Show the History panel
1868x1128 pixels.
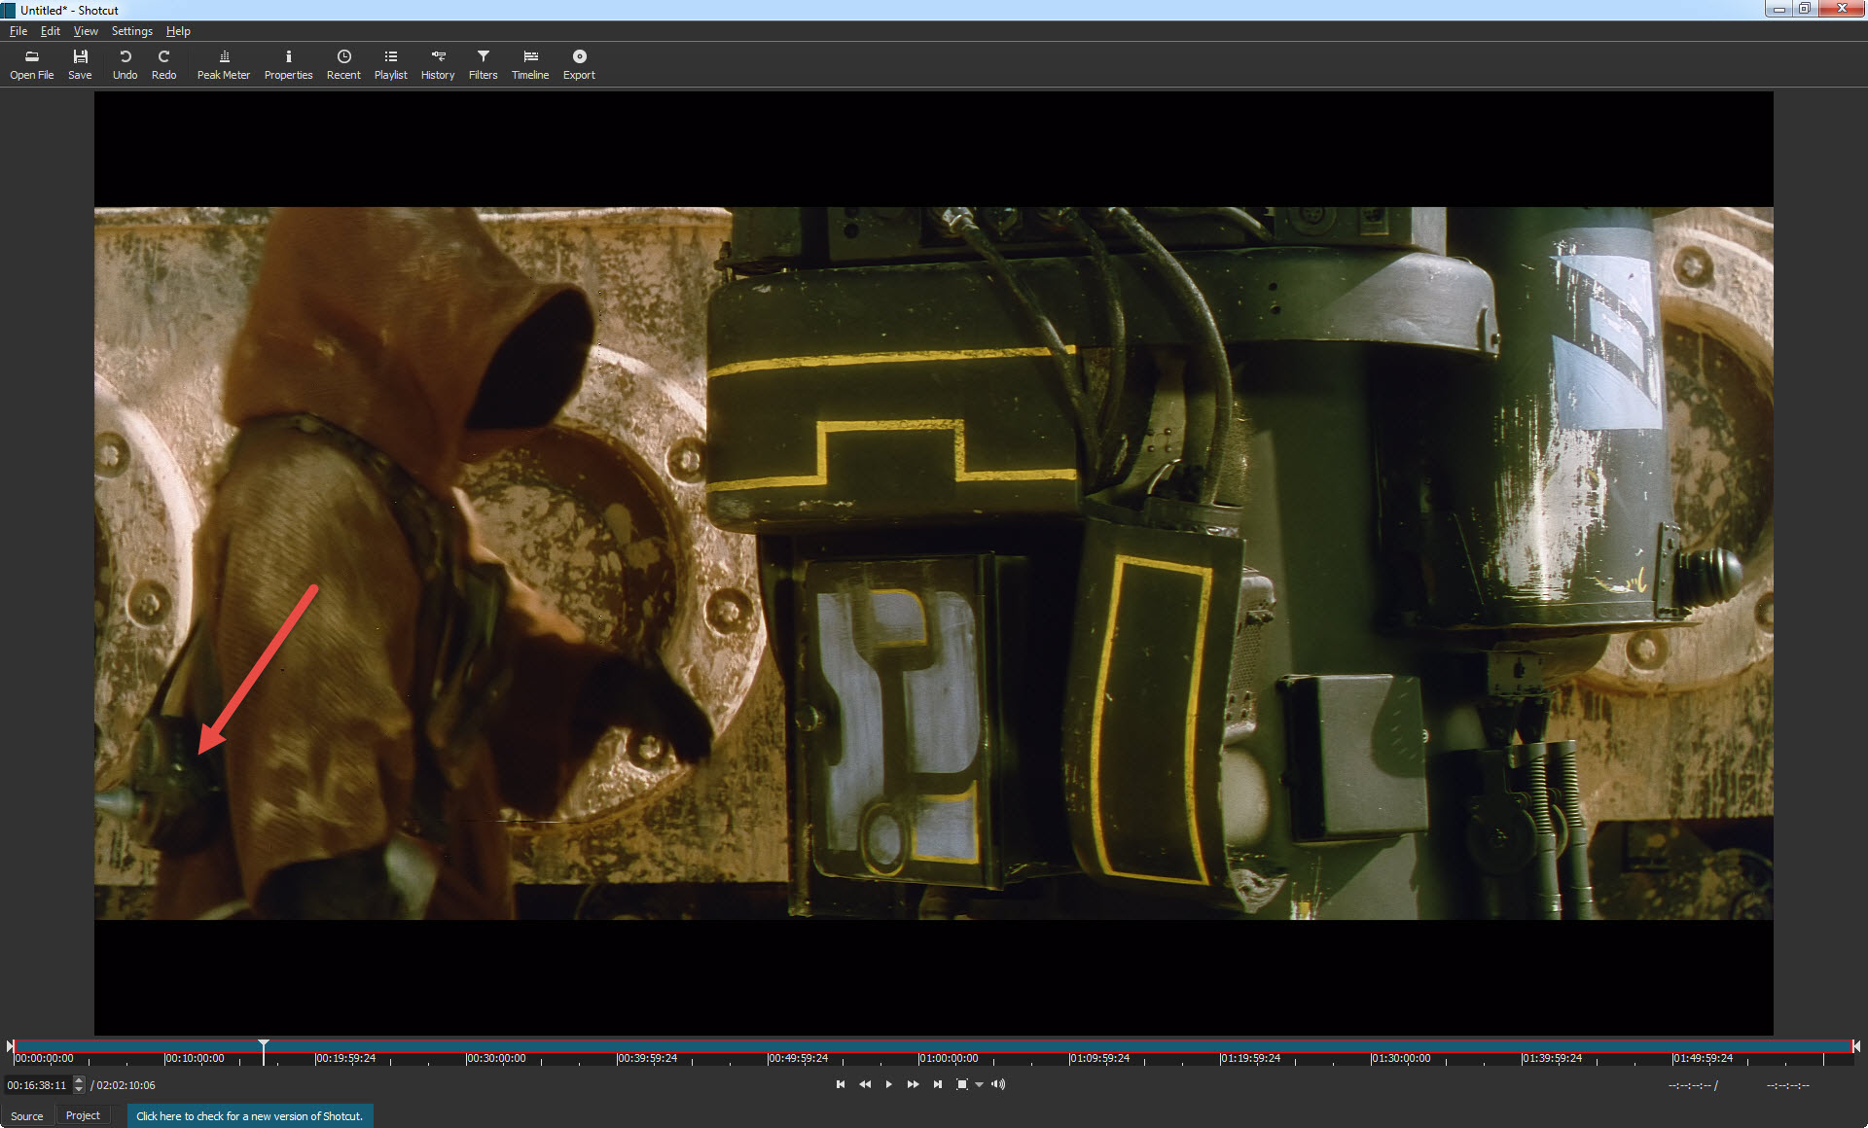coord(438,64)
